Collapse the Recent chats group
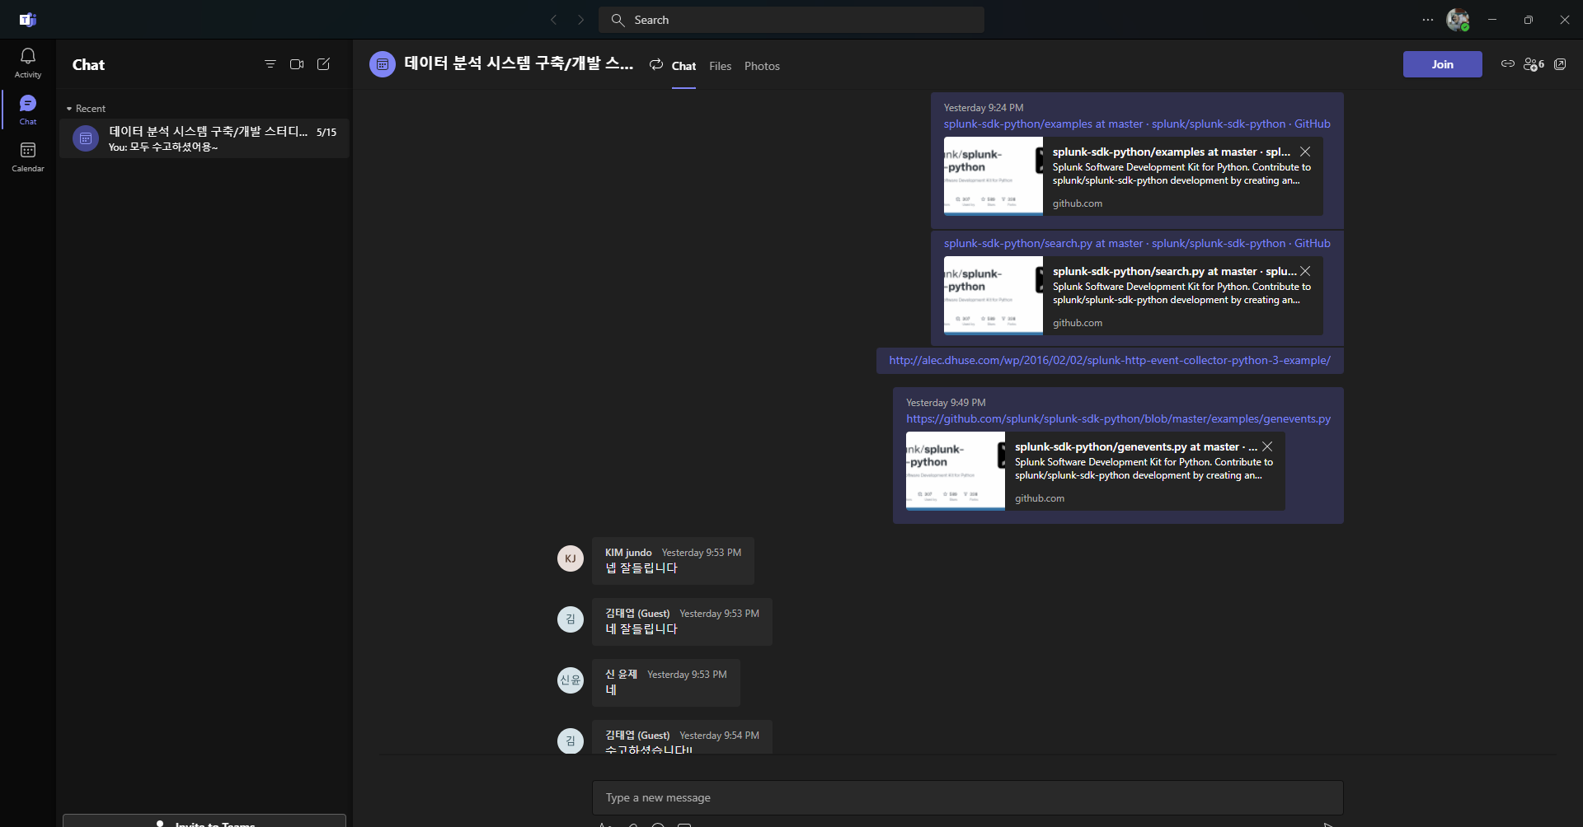This screenshot has width=1583, height=827. (x=86, y=109)
